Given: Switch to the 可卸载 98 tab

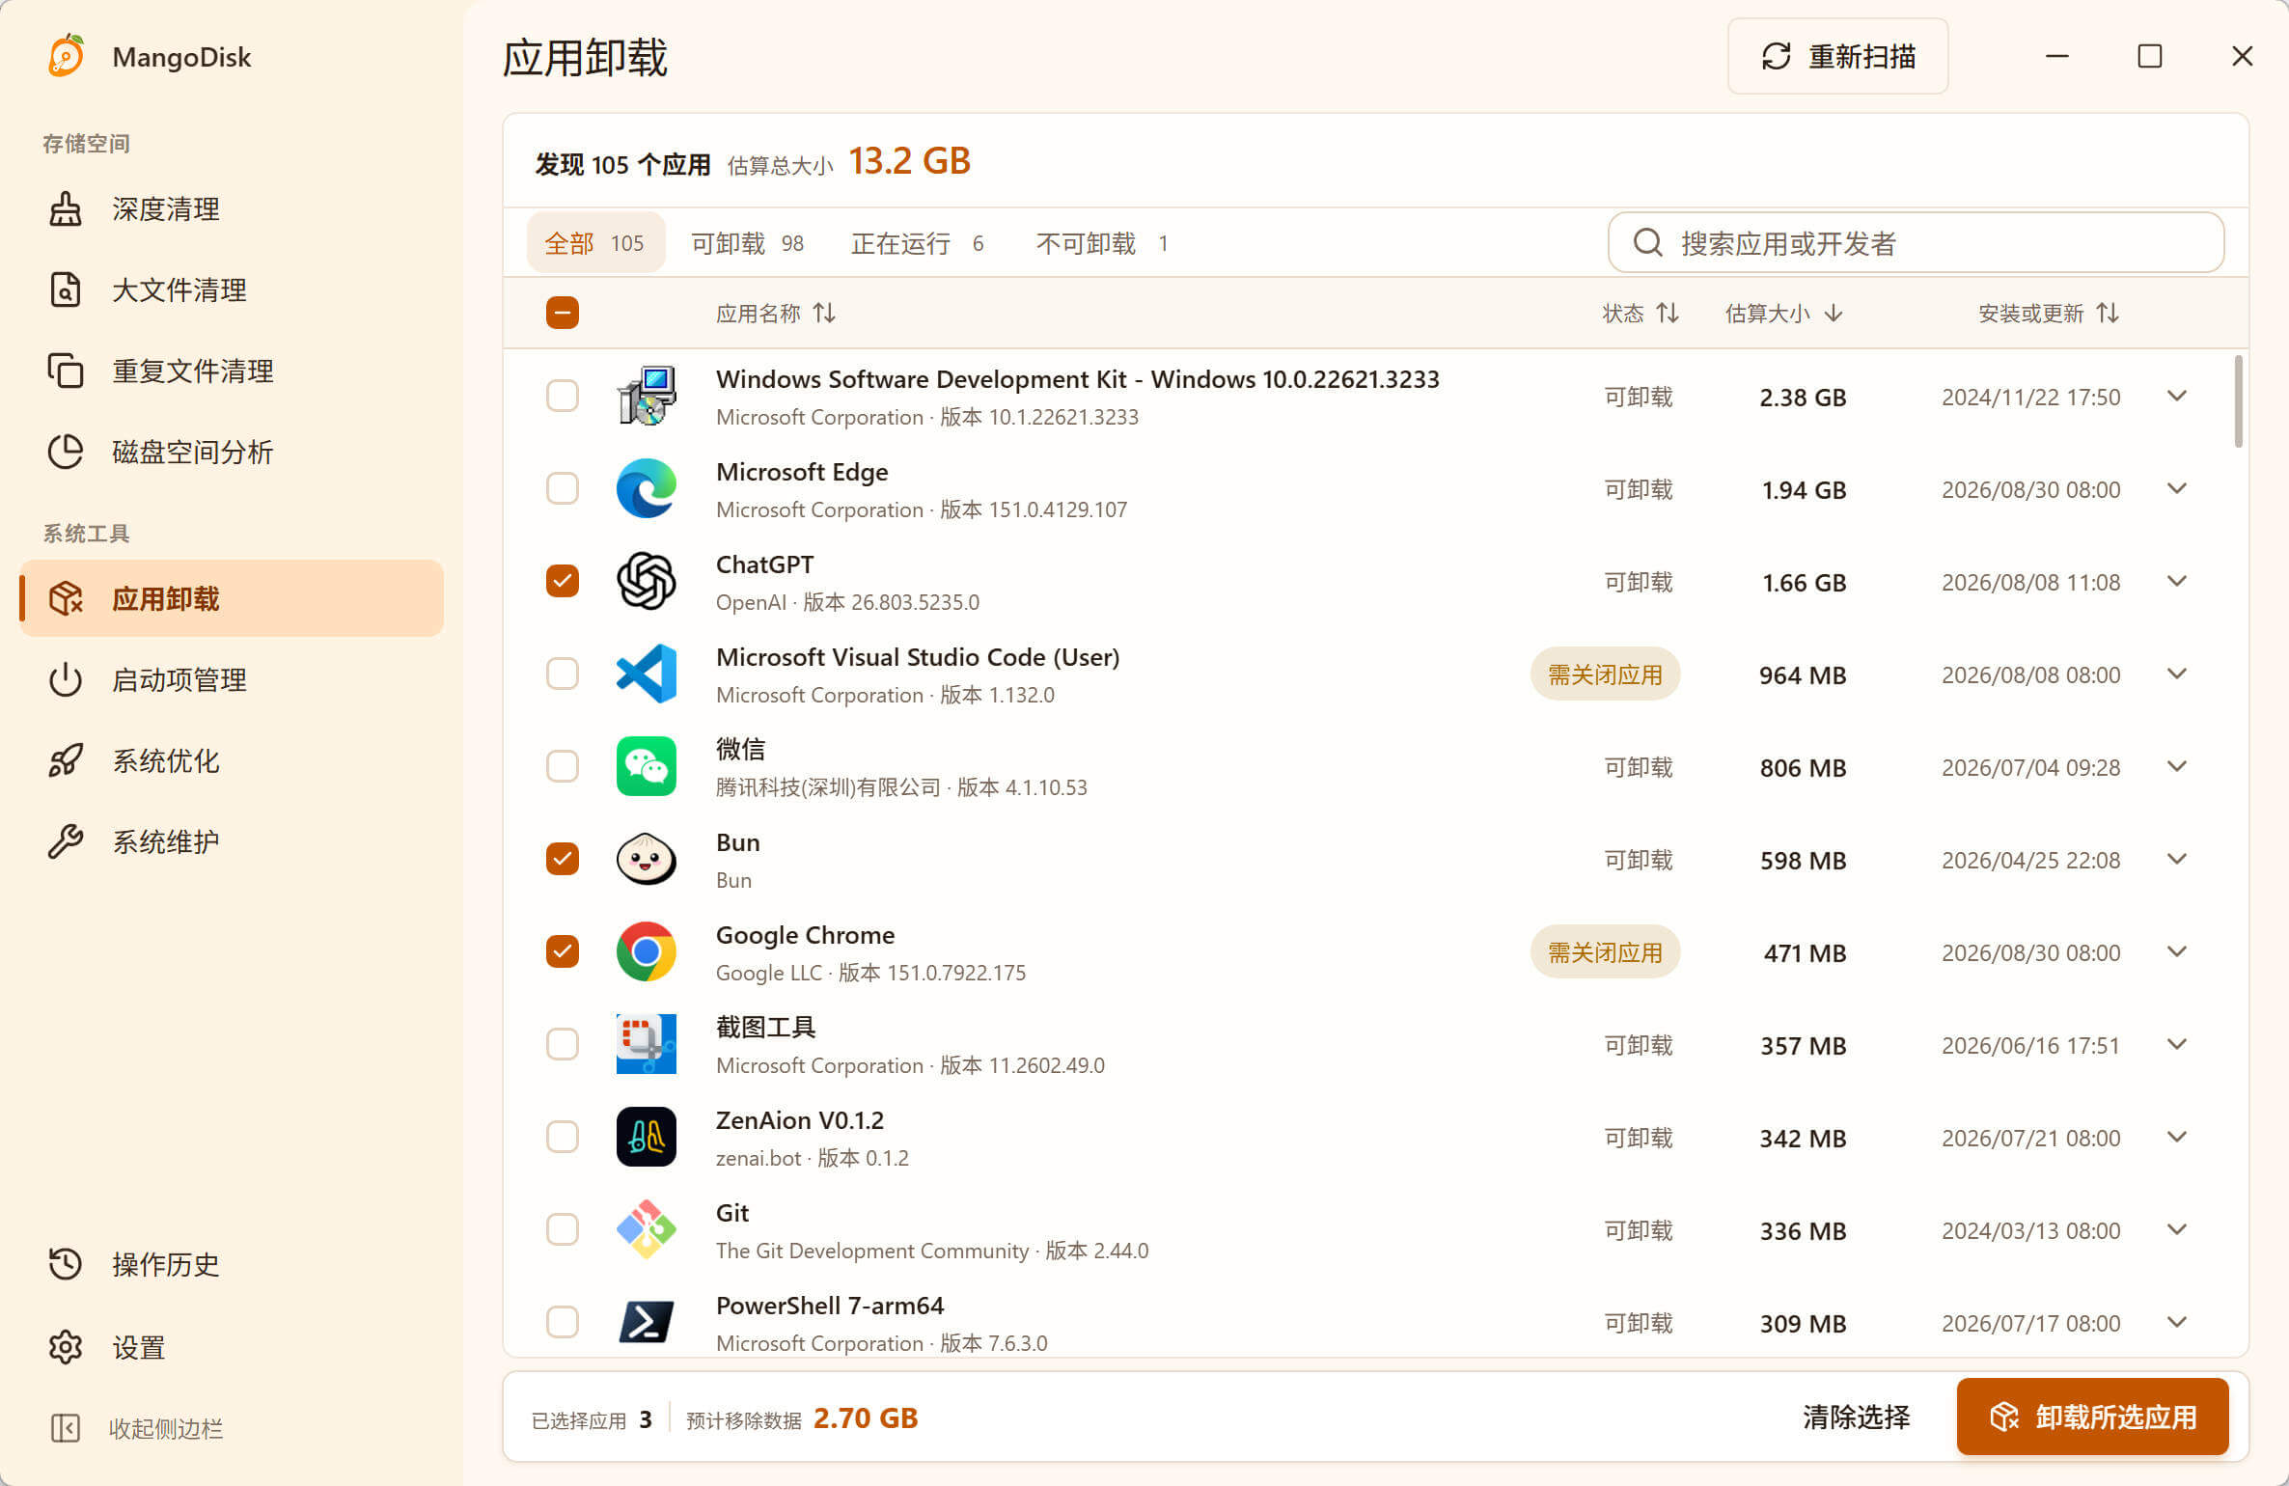Looking at the screenshot, I should (x=748, y=243).
